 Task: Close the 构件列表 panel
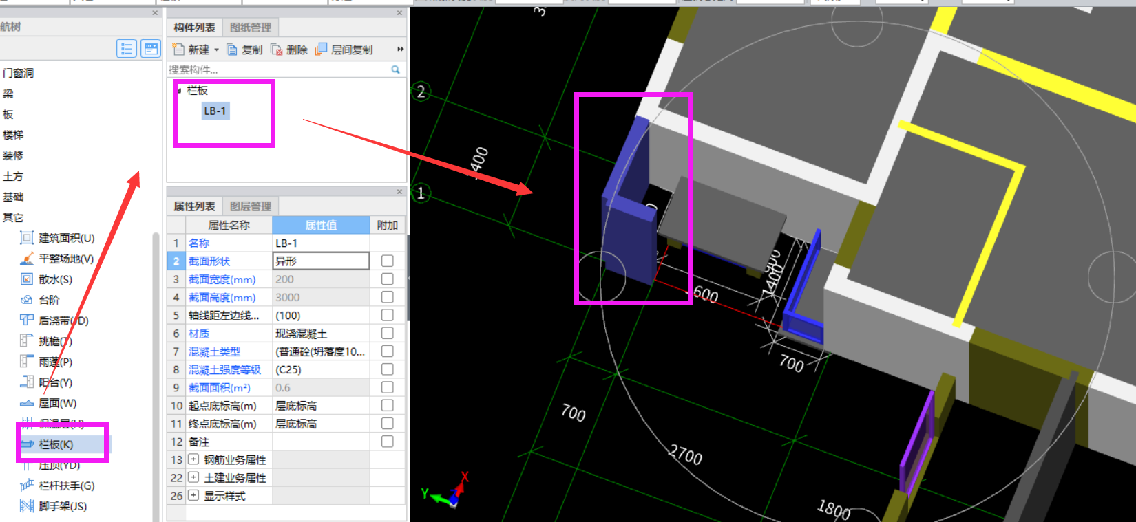399,13
